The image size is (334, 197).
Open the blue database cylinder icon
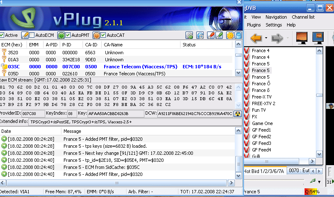(x=238, y=35)
